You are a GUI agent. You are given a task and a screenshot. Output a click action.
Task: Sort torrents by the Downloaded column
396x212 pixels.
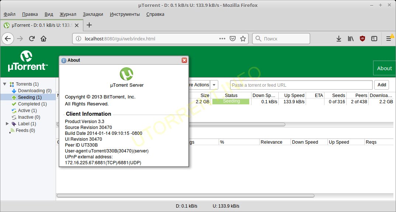pyautogui.click(x=381, y=96)
